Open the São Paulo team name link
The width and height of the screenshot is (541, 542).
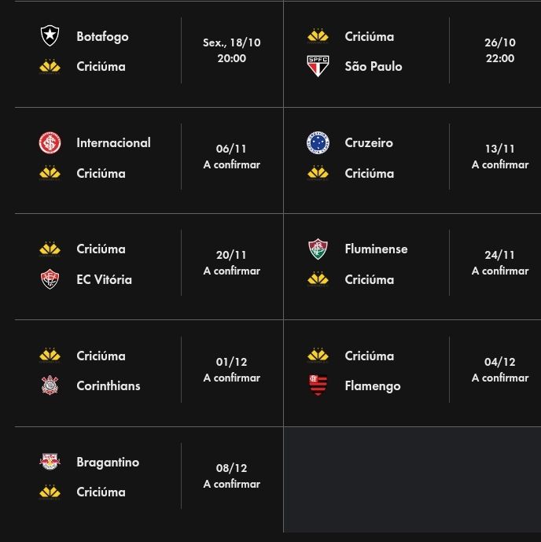point(374,66)
